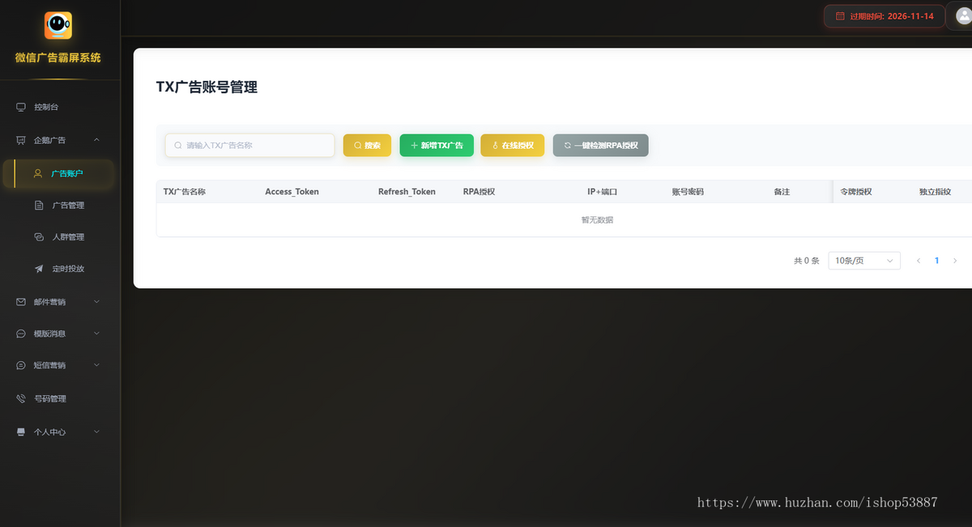The height and width of the screenshot is (527, 972).
Task: Click the 在线授权 button
Action: click(x=513, y=146)
